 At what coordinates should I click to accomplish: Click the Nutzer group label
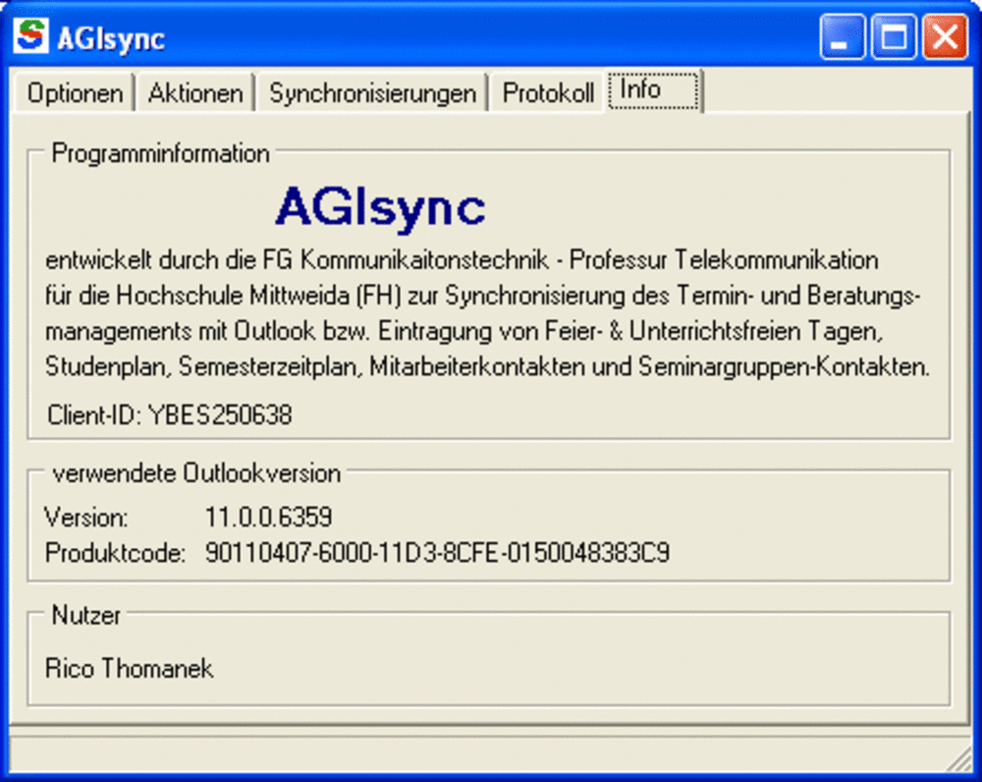click(85, 615)
